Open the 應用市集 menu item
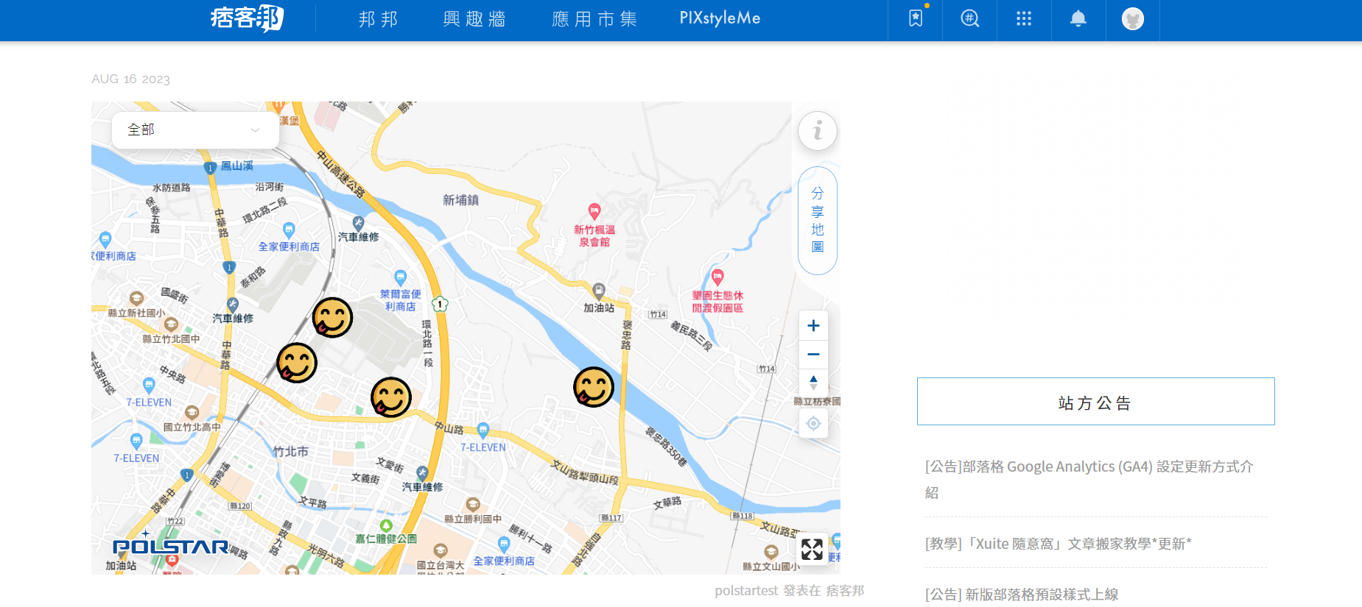The image size is (1362, 607). (594, 19)
